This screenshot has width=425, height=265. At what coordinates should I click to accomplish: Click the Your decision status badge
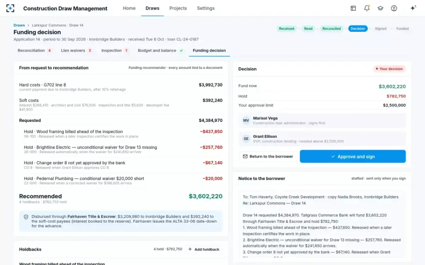click(x=389, y=69)
